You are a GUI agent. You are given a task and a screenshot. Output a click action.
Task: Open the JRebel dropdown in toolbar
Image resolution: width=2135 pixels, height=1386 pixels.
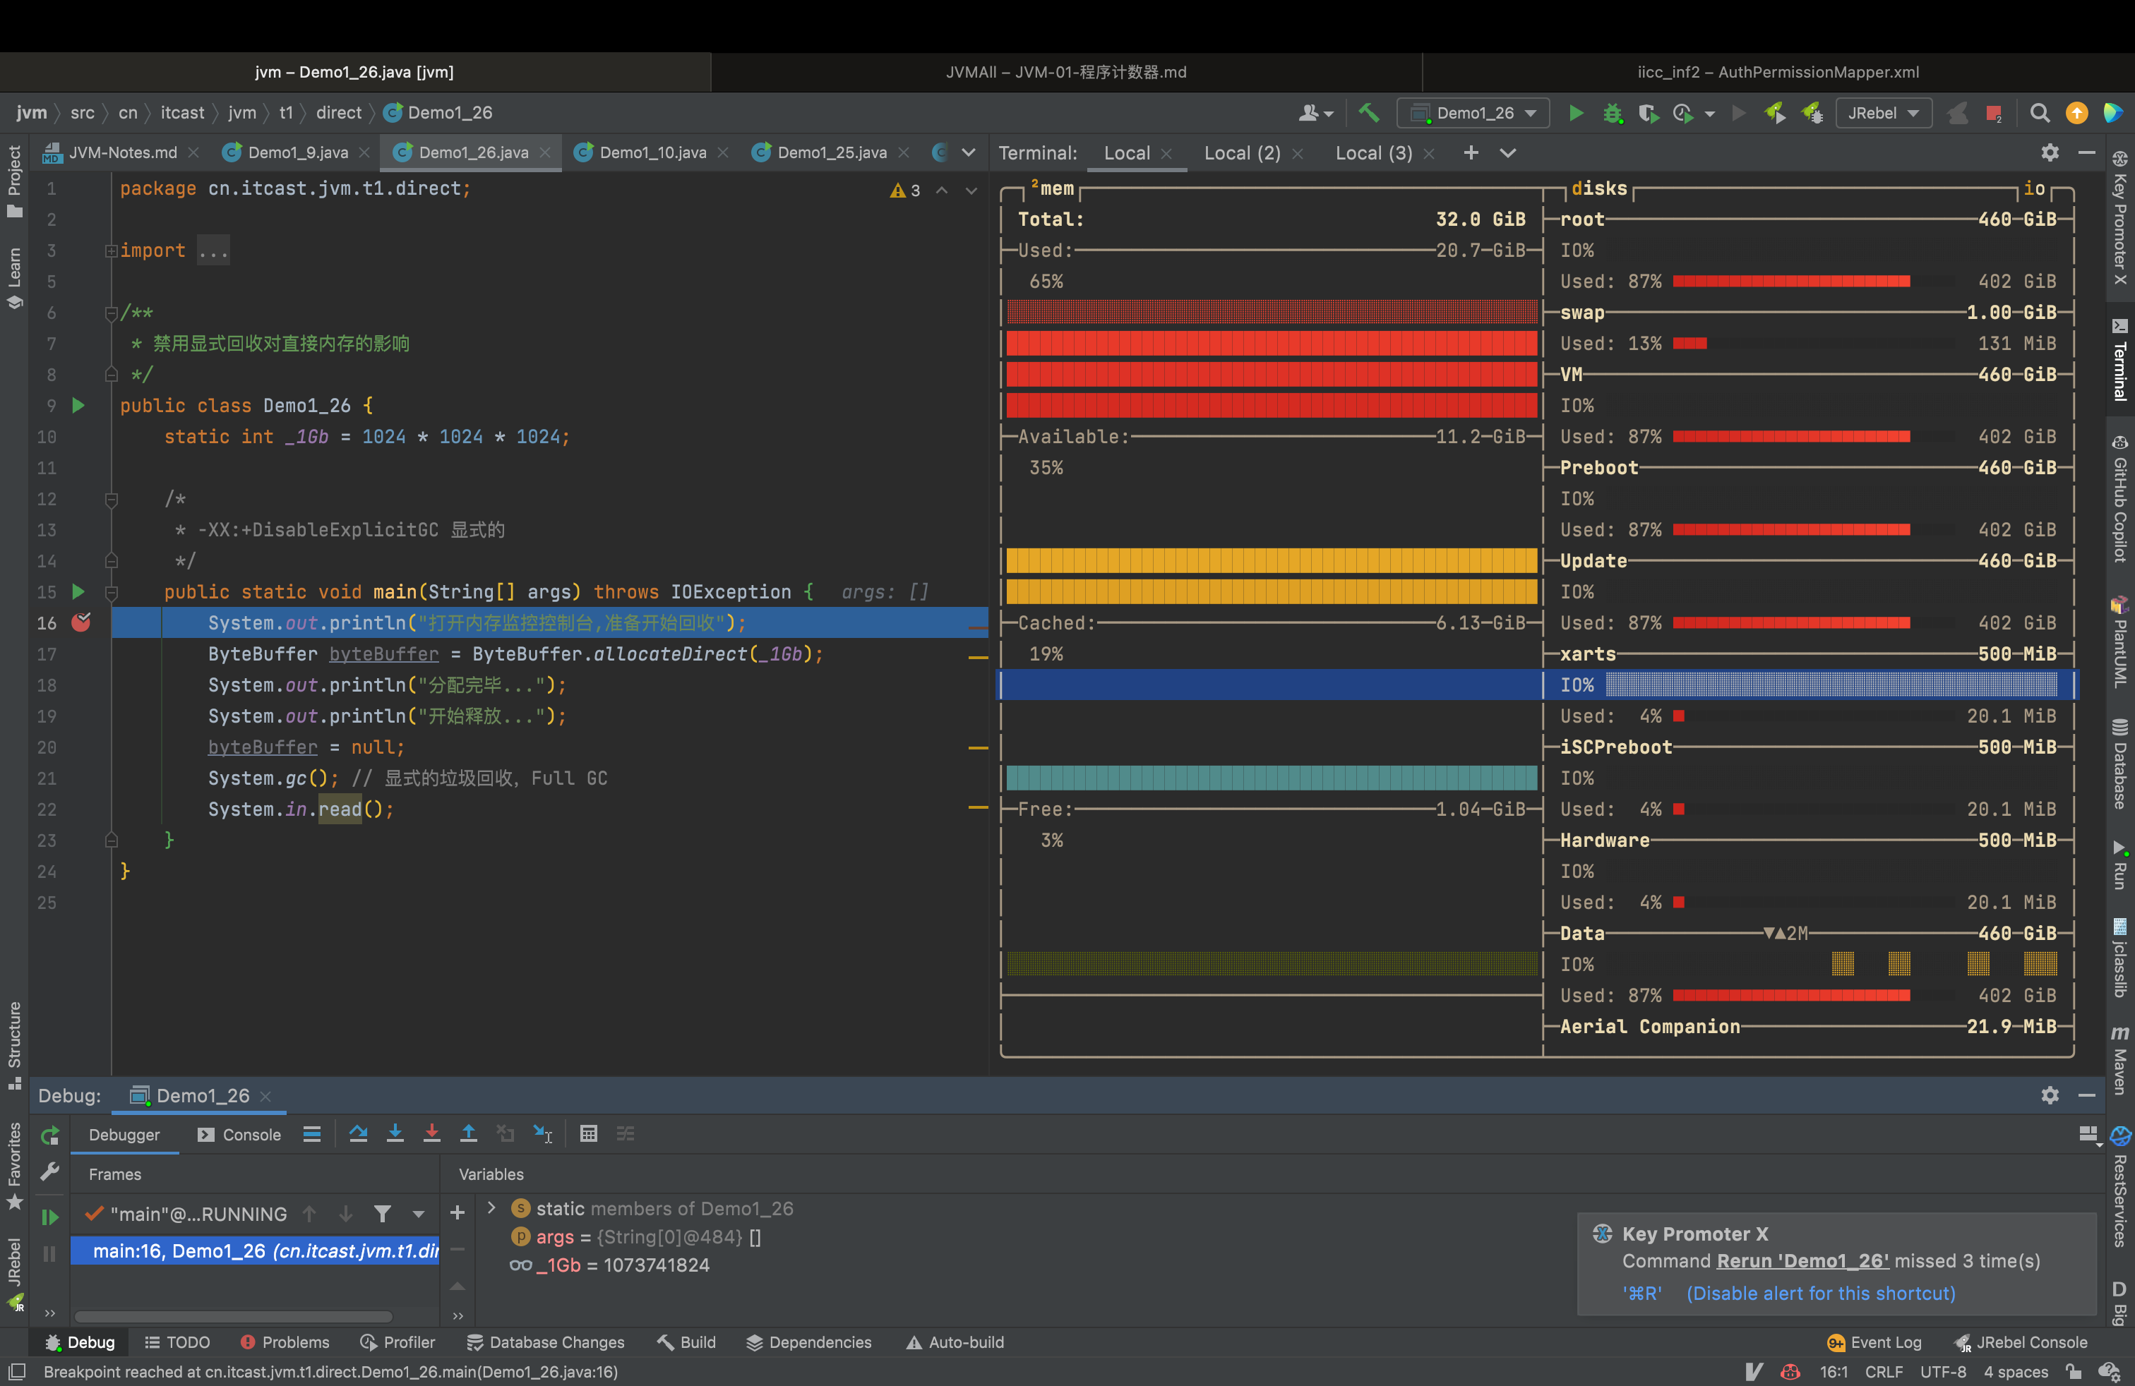pyautogui.click(x=1883, y=113)
